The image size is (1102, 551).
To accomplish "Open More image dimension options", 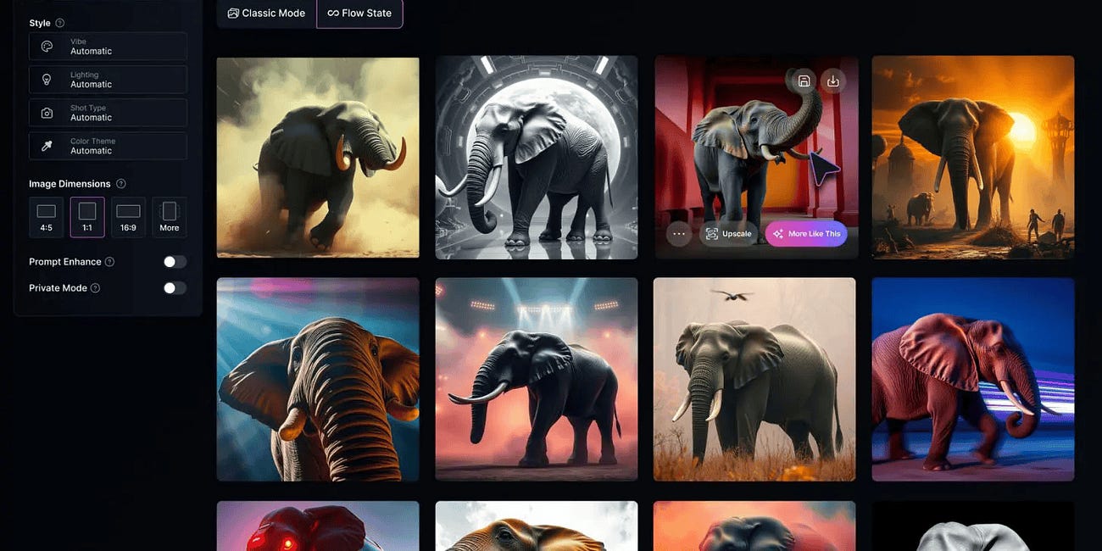I will (x=170, y=217).
